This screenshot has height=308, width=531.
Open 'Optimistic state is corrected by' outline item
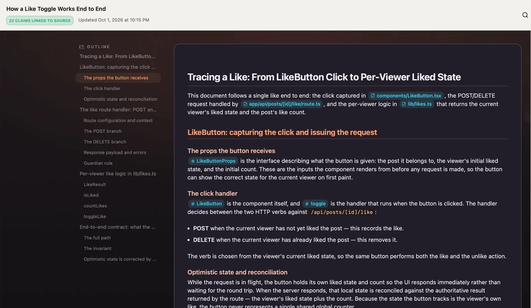120,259
